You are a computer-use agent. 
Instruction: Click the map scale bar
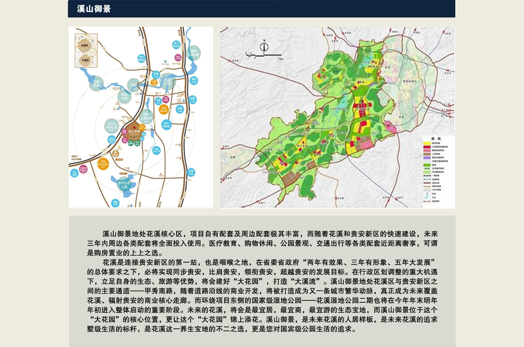(264, 56)
